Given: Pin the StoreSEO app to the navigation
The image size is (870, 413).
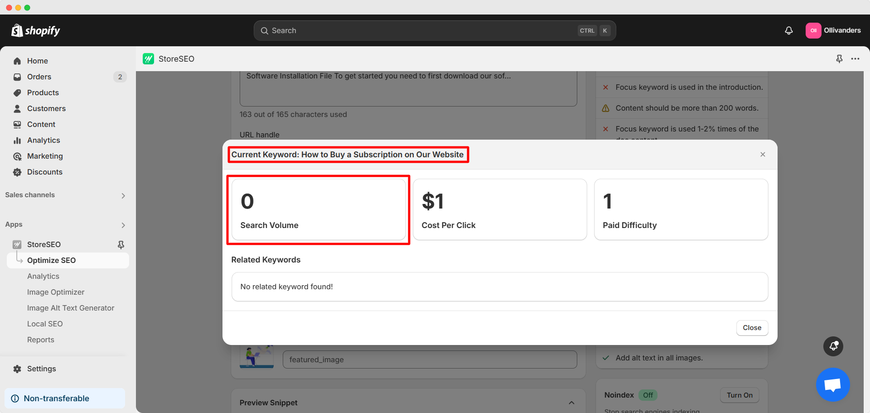Looking at the screenshot, I should 121,244.
